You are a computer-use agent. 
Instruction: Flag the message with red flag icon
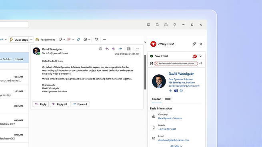point(69,40)
